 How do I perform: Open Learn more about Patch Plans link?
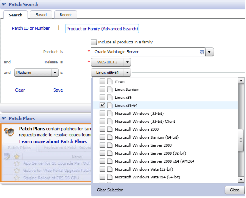pyautogui.click(x=53, y=141)
